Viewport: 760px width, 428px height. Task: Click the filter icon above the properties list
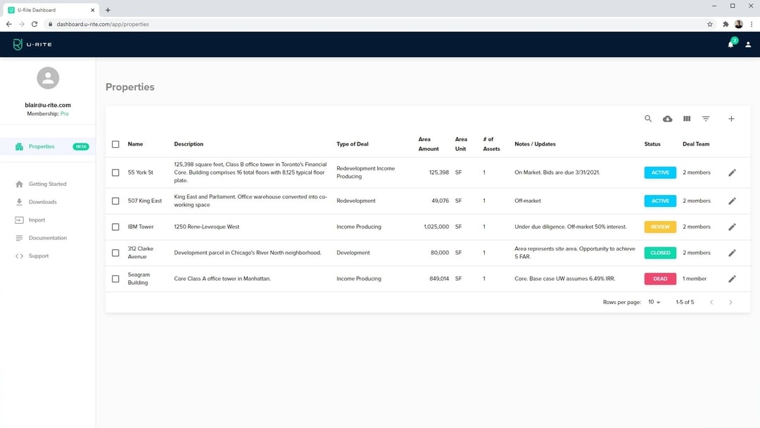706,118
